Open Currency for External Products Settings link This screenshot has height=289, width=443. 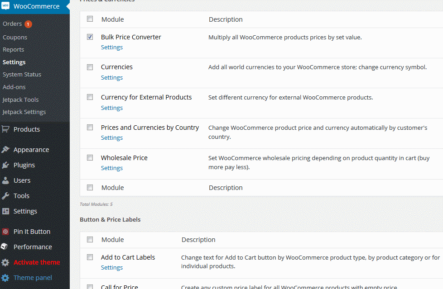point(112,108)
